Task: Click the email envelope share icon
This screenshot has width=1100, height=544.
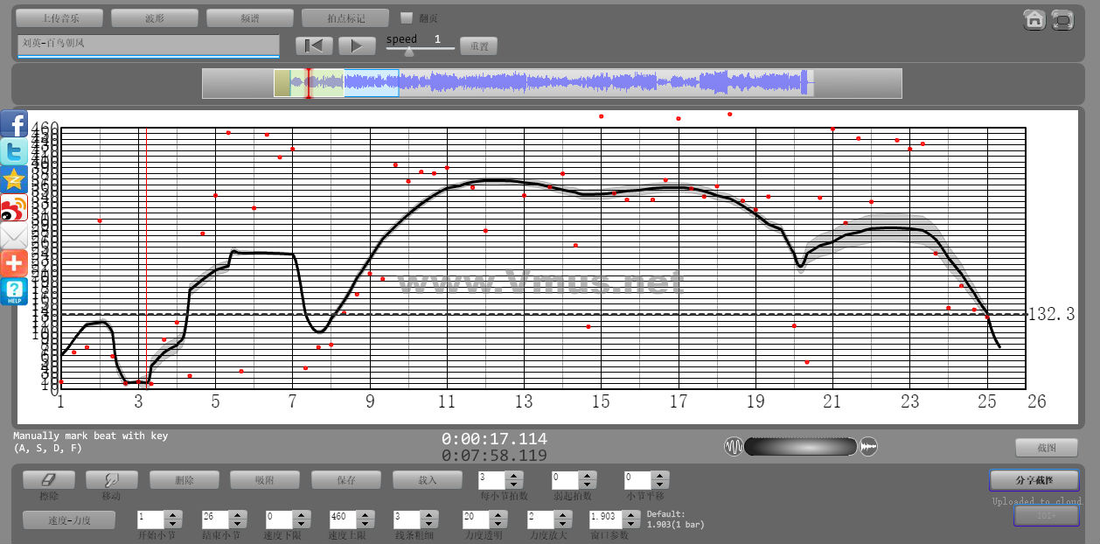Action: pyautogui.click(x=14, y=236)
